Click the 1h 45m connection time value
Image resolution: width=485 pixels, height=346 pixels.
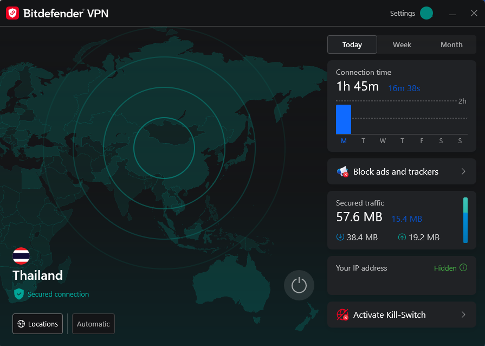tap(358, 86)
